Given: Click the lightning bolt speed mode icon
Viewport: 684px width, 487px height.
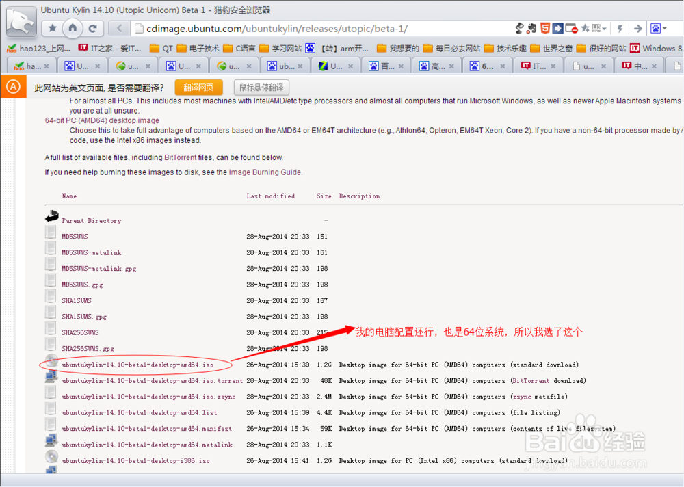Looking at the screenshot, I should point(619,28).
